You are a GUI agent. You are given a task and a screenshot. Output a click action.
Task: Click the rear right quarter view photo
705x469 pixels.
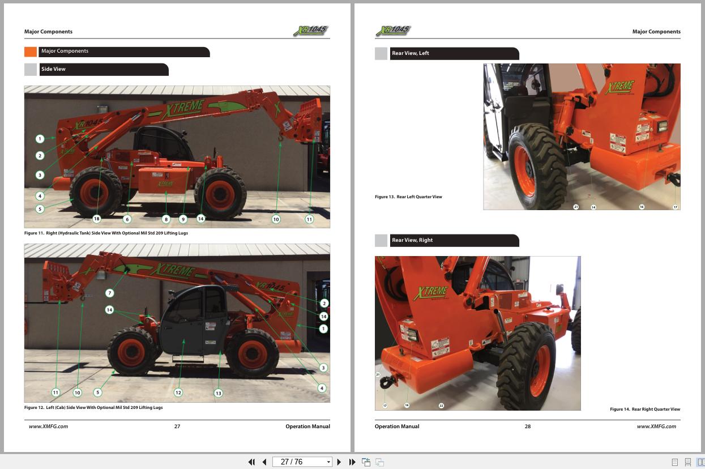point(478,333)
